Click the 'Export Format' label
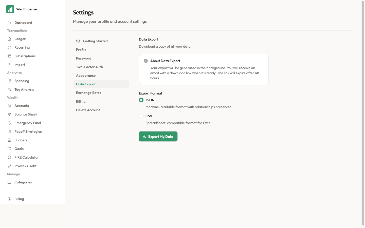365x228 pixels. coord(151,93)
